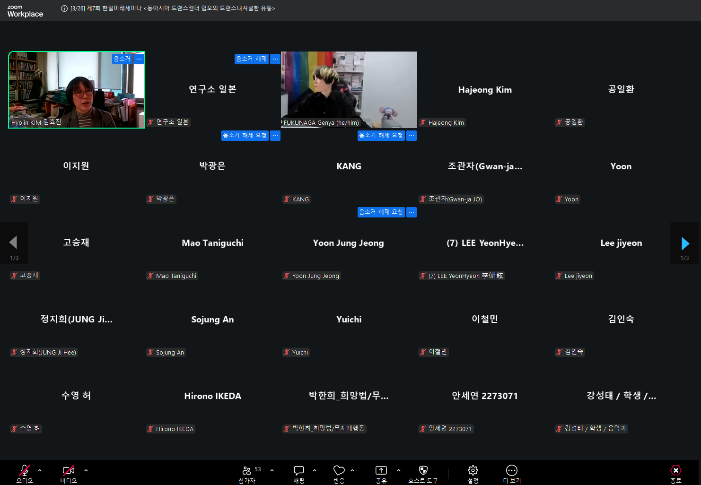Expand the share options arrow
The height and width of the screenshot is (485, 701).
tap(399, 470)
